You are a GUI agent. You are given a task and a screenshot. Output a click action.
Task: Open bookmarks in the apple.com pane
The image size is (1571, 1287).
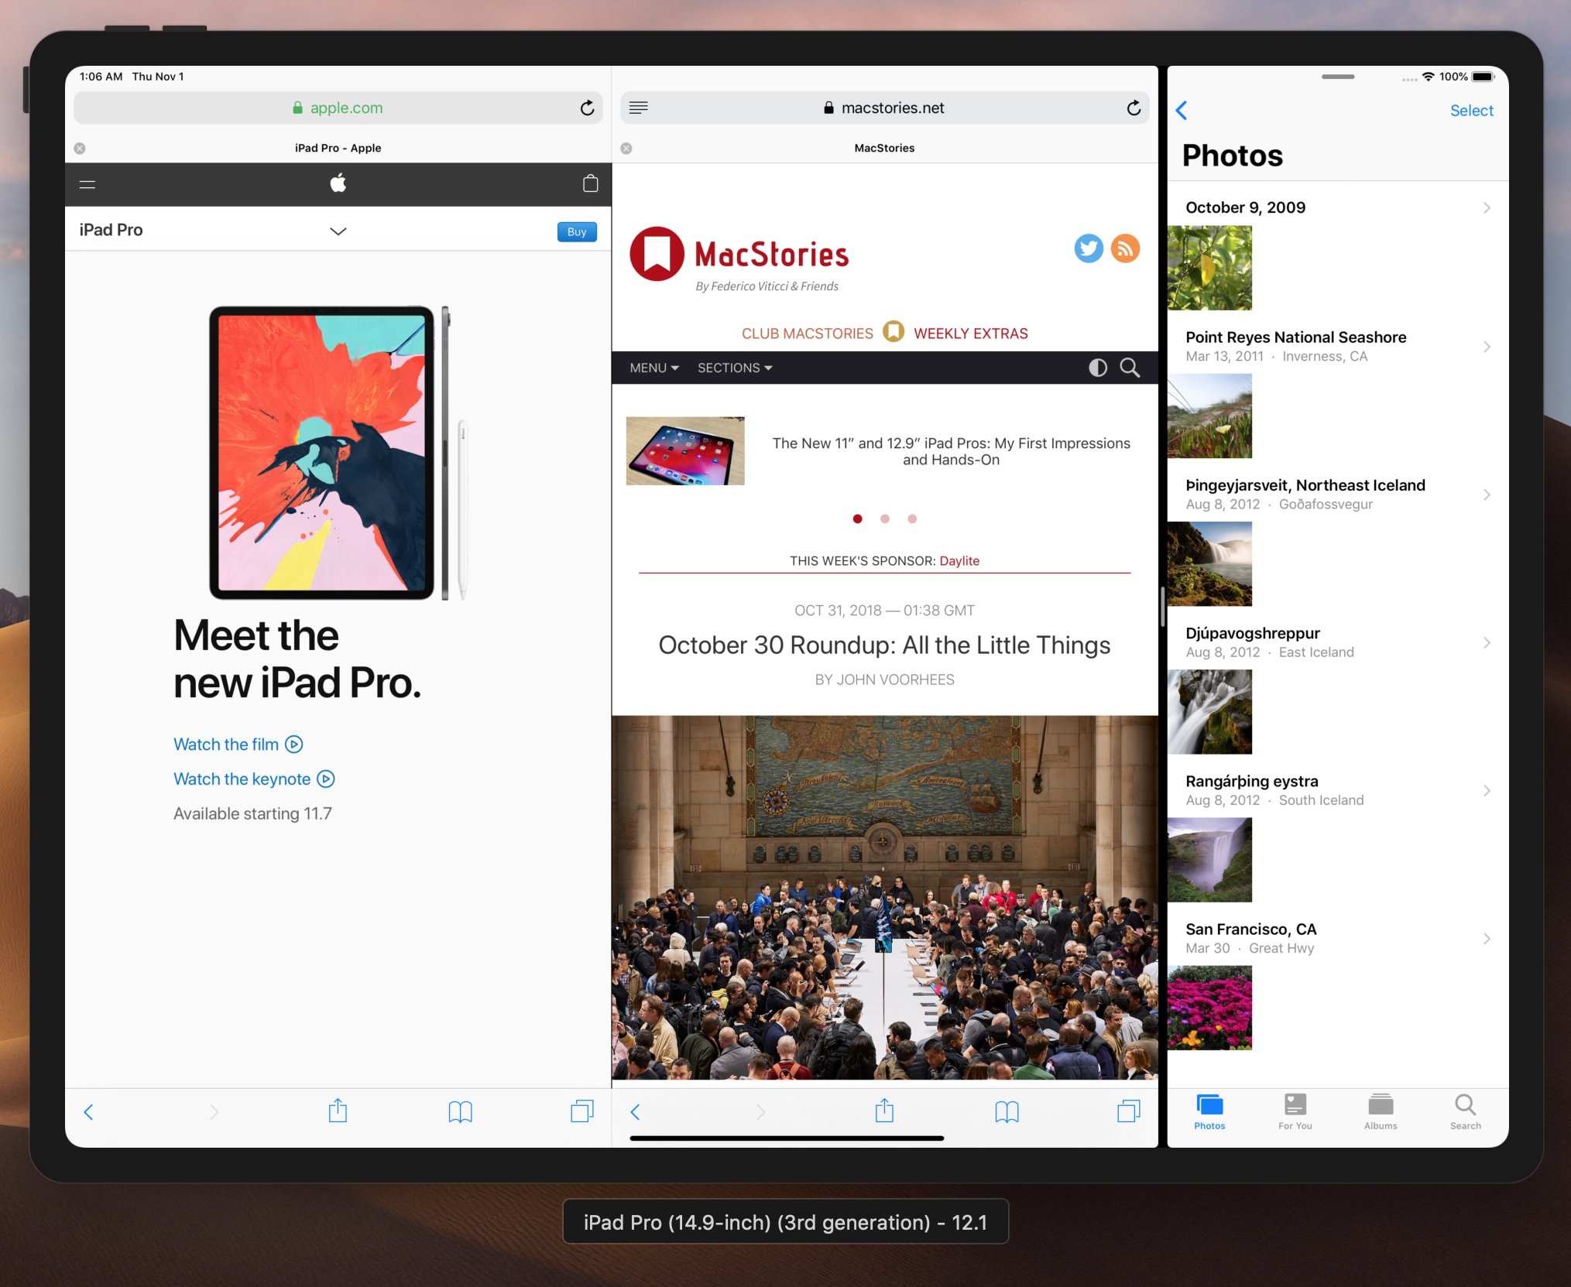click(460, 1112)
